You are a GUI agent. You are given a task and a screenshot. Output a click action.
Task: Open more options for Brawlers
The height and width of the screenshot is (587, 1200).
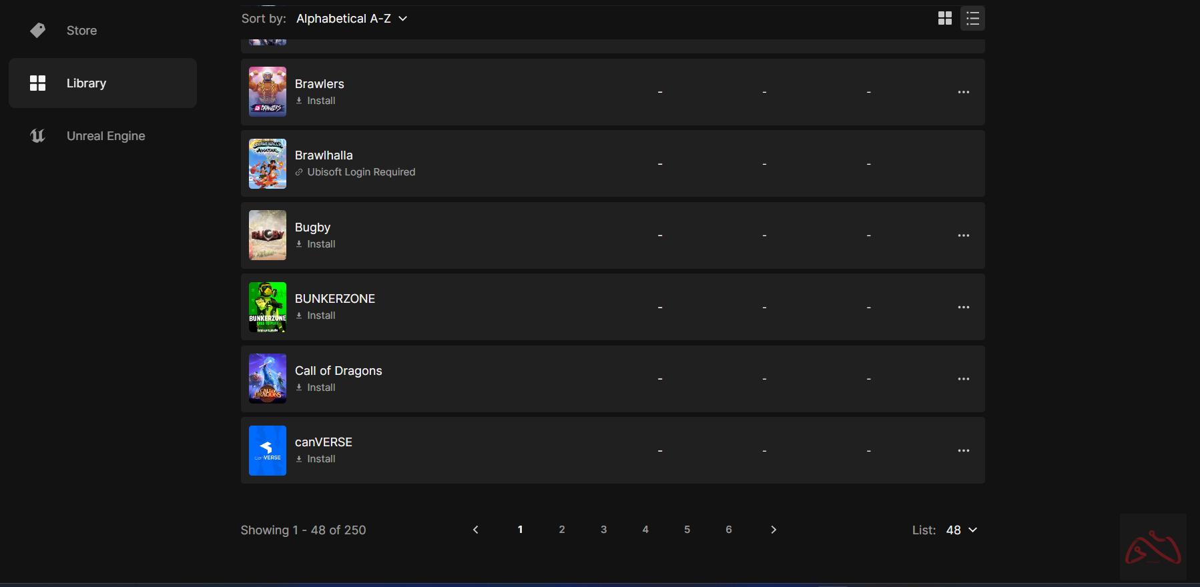(963, 92)
